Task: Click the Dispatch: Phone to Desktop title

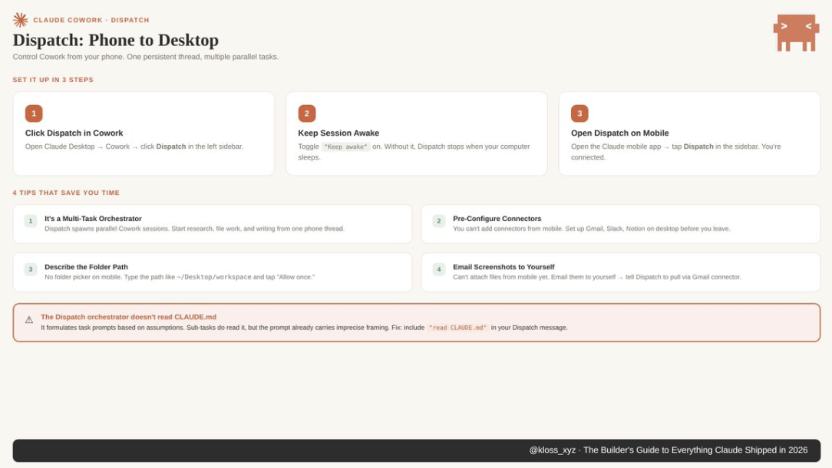Action: tap(116, 40)
